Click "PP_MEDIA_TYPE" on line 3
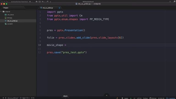 pos(99,19)
